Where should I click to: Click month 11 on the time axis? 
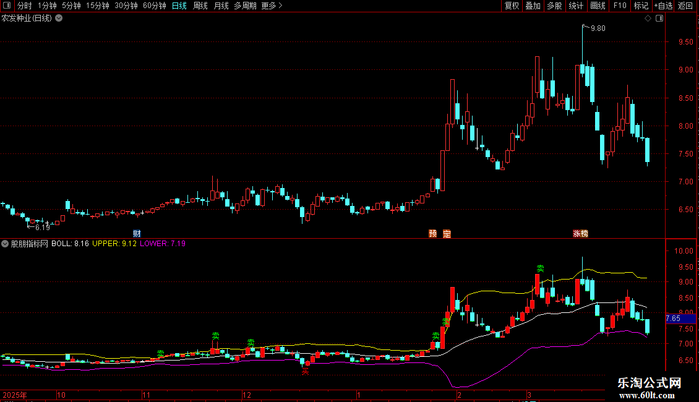[x=146, y=395]
